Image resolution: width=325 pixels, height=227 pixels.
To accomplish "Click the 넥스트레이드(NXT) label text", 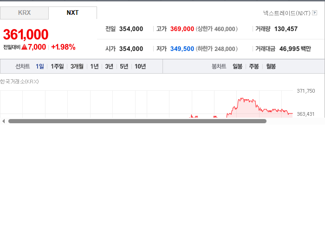I will coord(287,13).
